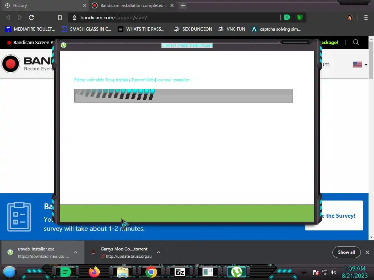Go forward using browser forward arrow

(x=20, y=17)
